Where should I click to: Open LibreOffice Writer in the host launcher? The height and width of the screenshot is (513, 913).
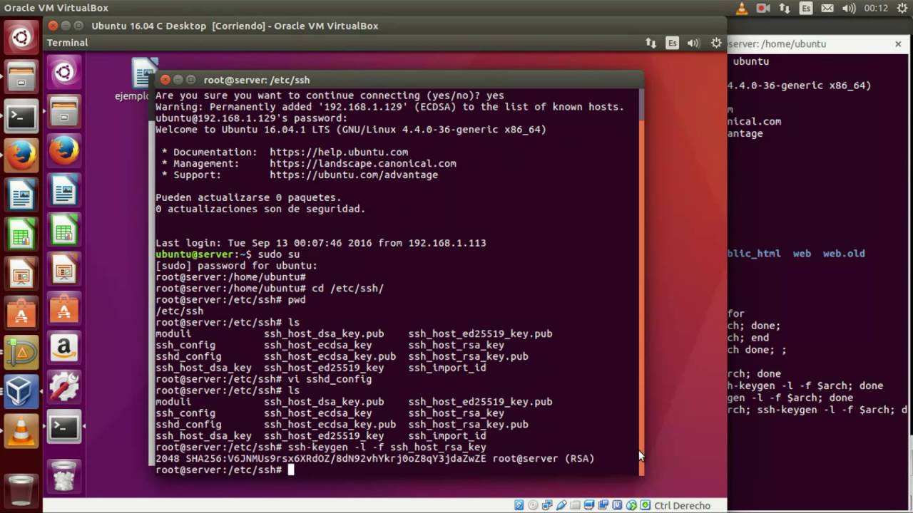point(21,195)
